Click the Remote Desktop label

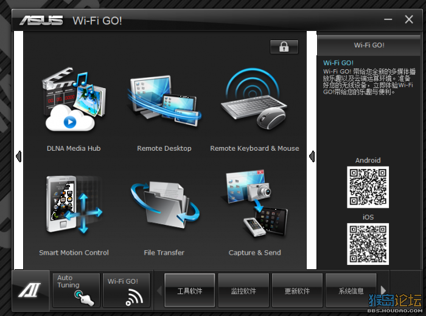tap(164, 148)
